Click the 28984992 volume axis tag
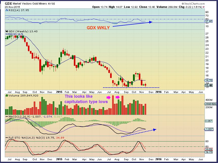This screenshot has height=163, width=218. (x=210, y=104)
